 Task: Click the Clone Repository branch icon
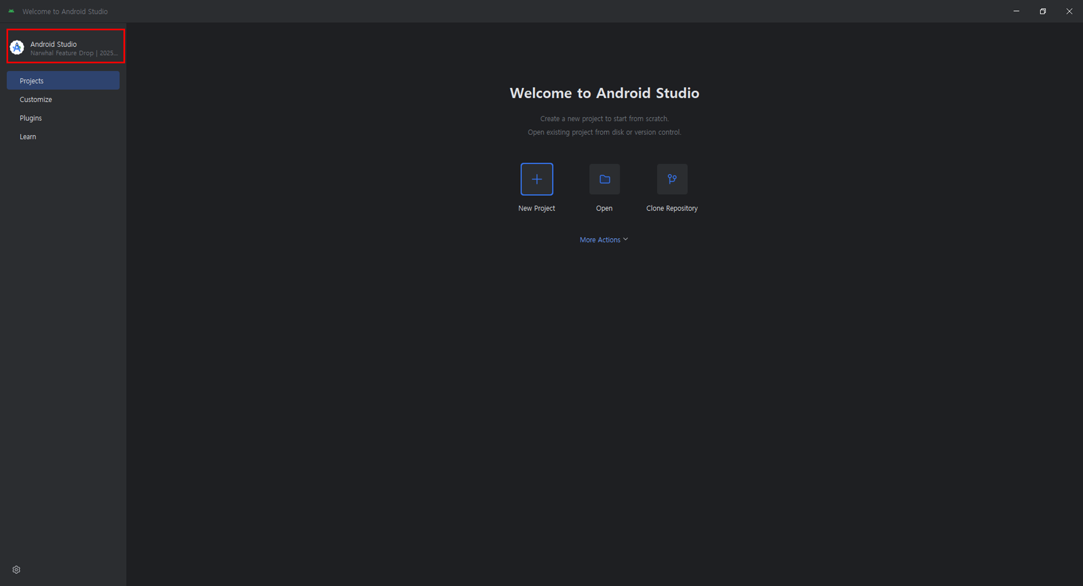pyautogui.click(x=672, y=179)
